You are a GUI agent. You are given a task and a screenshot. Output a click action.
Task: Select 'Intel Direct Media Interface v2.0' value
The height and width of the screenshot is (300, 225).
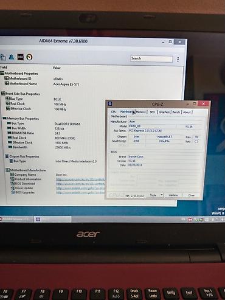pos(76,161)
